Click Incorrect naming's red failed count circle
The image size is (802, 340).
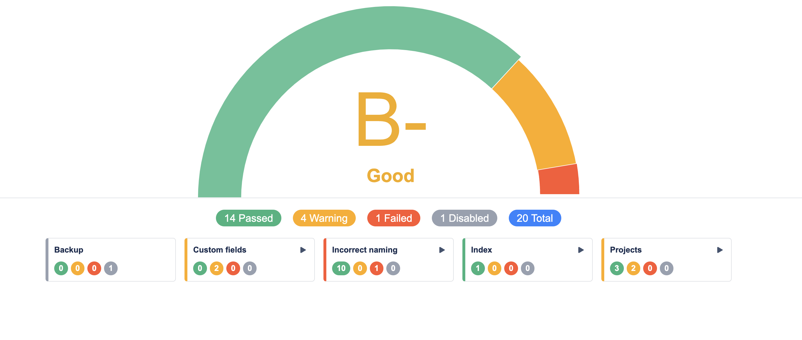pos(376,268)
